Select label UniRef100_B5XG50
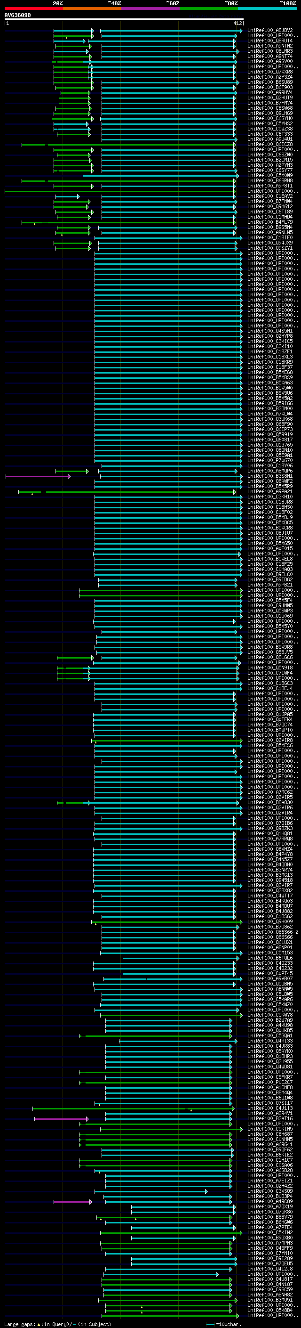301x1328 pixels. pos(270,543)
